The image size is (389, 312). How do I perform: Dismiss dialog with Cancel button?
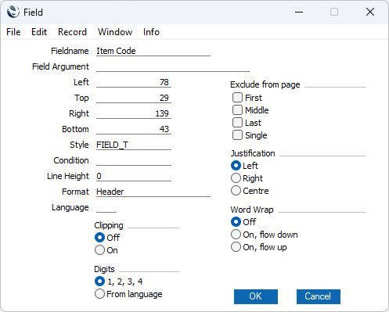tap(319, 296)
